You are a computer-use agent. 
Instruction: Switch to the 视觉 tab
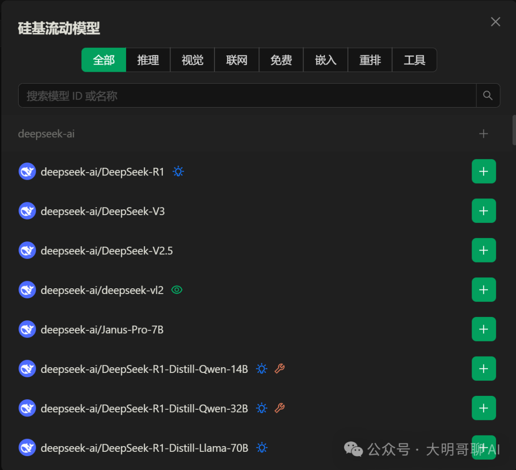(x=193, y=60)
